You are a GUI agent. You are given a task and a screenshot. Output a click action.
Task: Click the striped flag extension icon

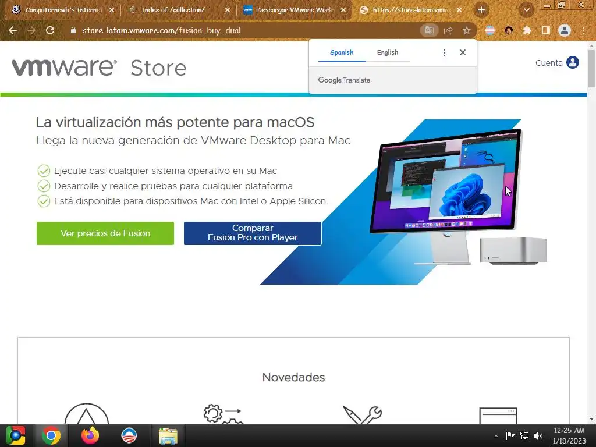(490, 30)
